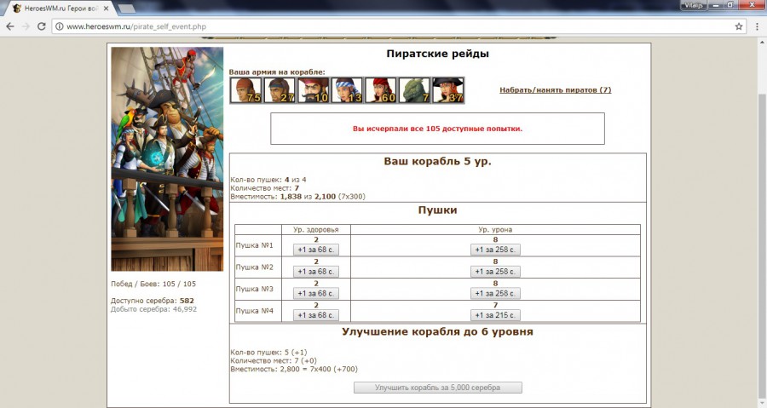
Task: Click 'Улучшение корабля до 6 уровня' heading
Action: pos(438,332)
